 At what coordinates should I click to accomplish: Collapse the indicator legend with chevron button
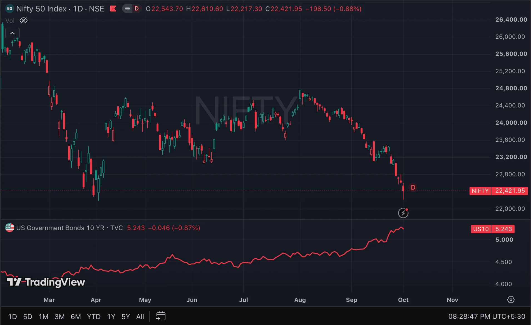pos(13,33)
